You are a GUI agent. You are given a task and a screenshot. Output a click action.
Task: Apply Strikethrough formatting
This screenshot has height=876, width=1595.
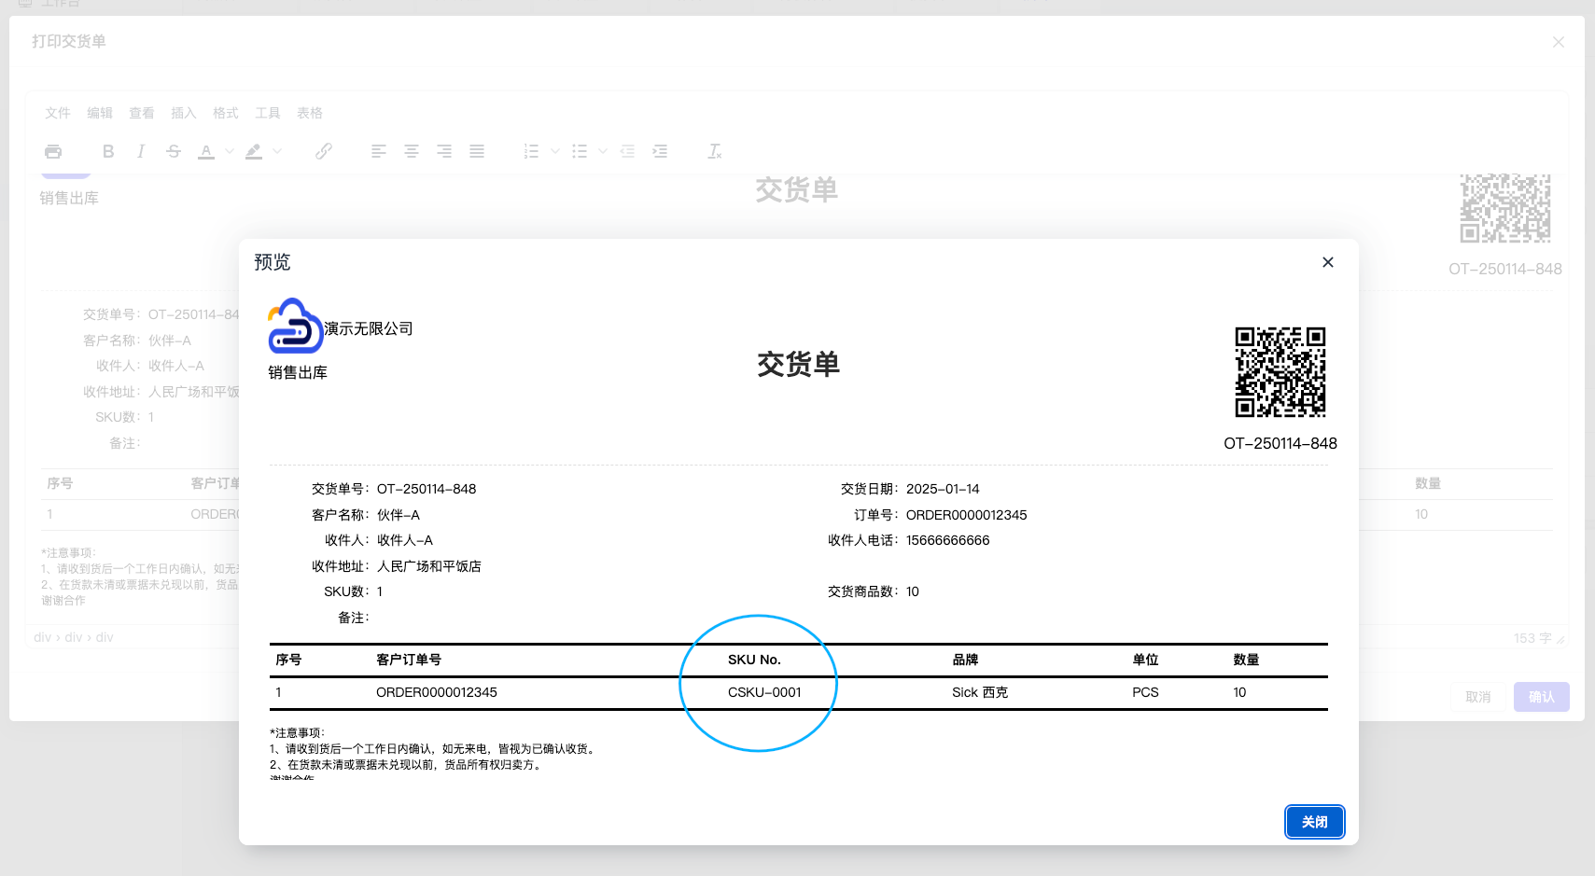(174, 151)
